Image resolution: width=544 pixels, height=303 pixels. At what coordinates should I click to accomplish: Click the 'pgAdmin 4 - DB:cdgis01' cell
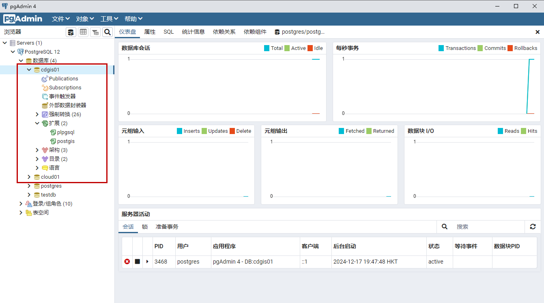pyautogui.click(x=255, y=262)
